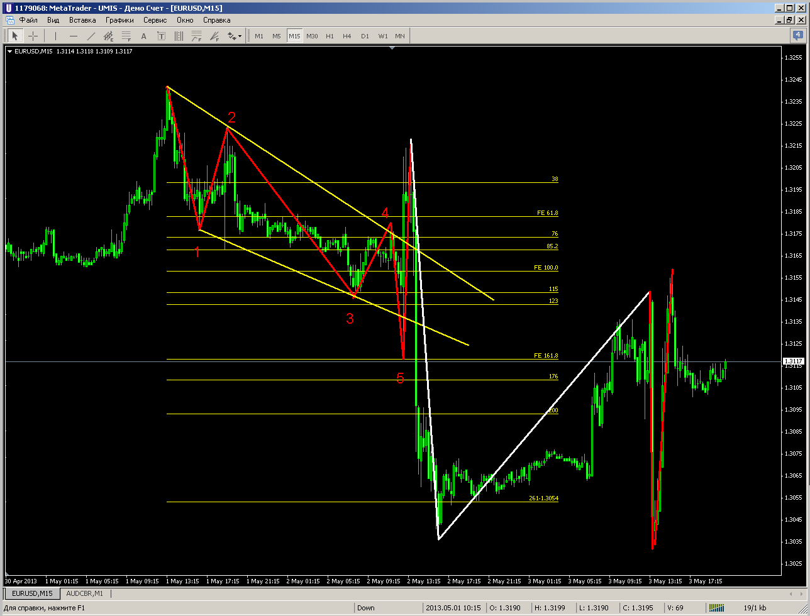Select the text label tool
This screenshot has height=616, width=810.
[x=162, y=36]
